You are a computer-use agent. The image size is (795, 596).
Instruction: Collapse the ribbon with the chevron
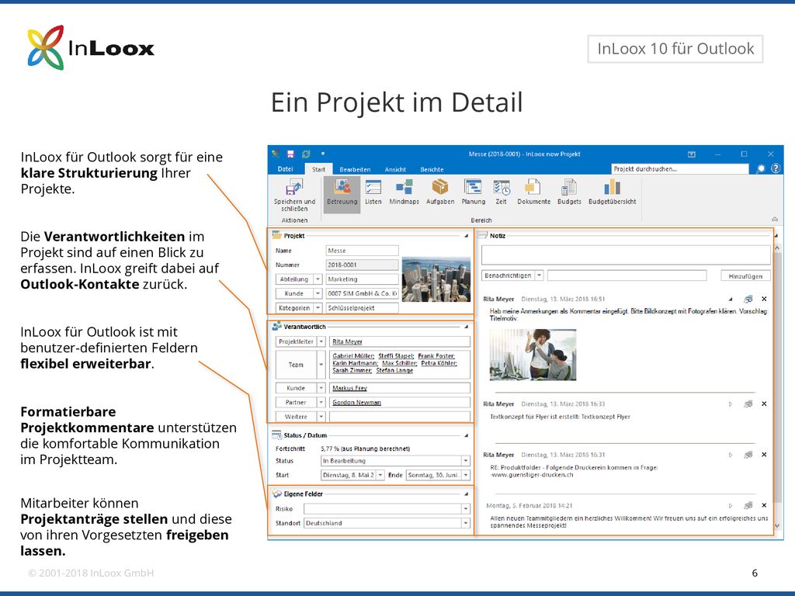[x=775, y=220]
